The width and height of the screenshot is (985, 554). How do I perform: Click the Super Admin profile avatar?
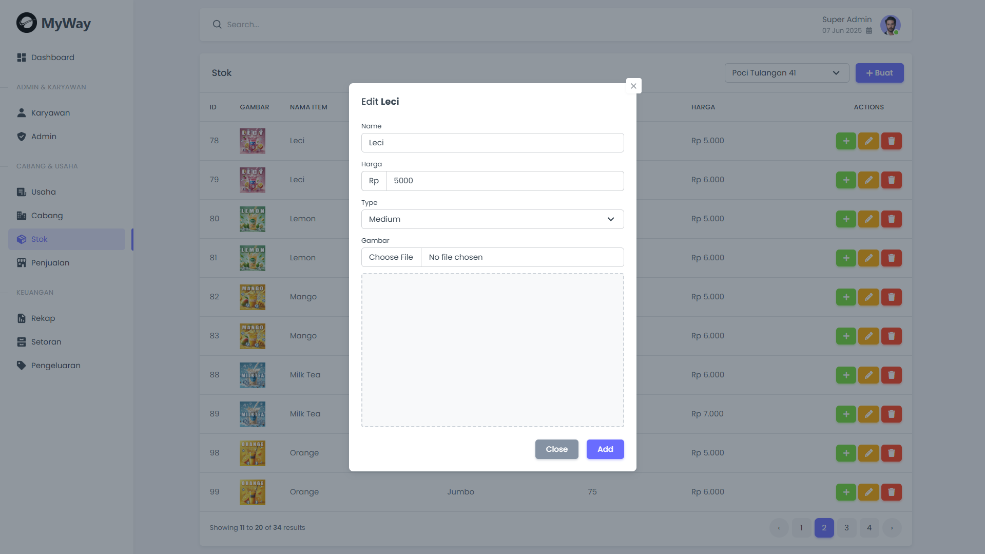coord(890,25)
